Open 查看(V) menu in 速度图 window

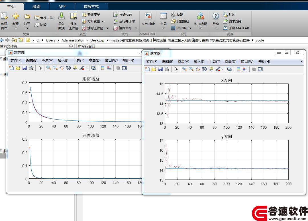point(183,62)
